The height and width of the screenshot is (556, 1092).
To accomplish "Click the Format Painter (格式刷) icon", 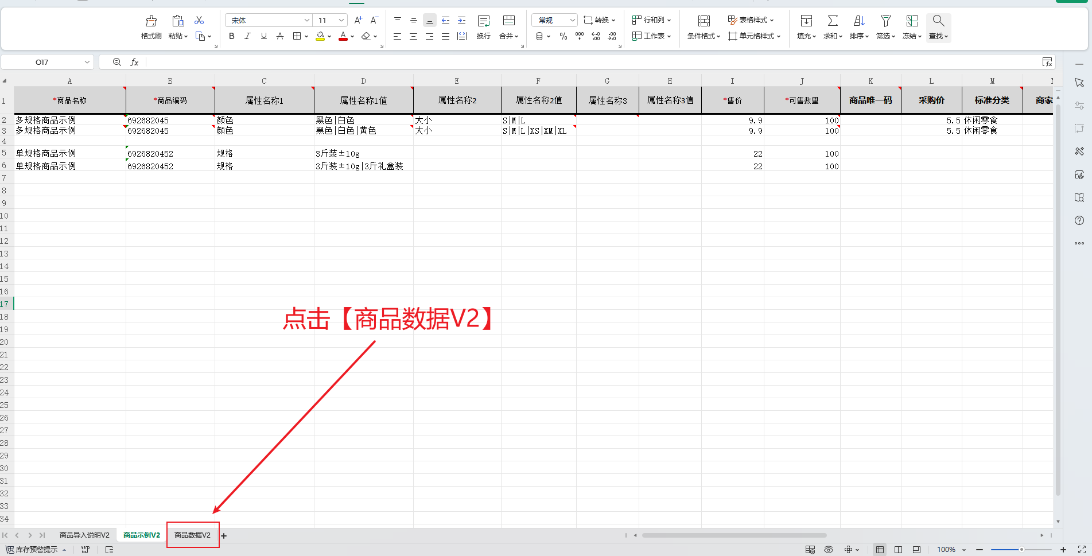I will click(151, 22).
